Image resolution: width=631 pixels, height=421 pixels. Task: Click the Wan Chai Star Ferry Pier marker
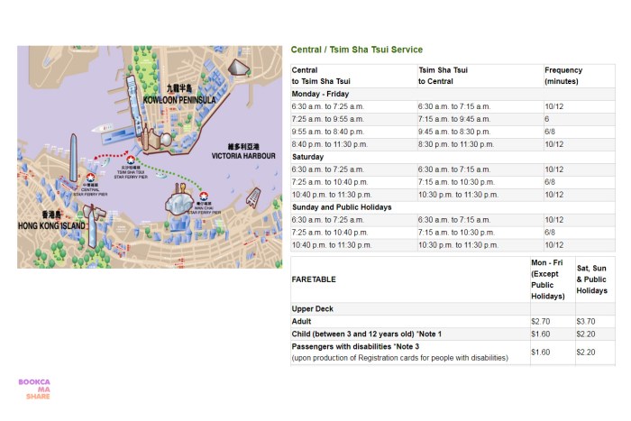point(204,196)
